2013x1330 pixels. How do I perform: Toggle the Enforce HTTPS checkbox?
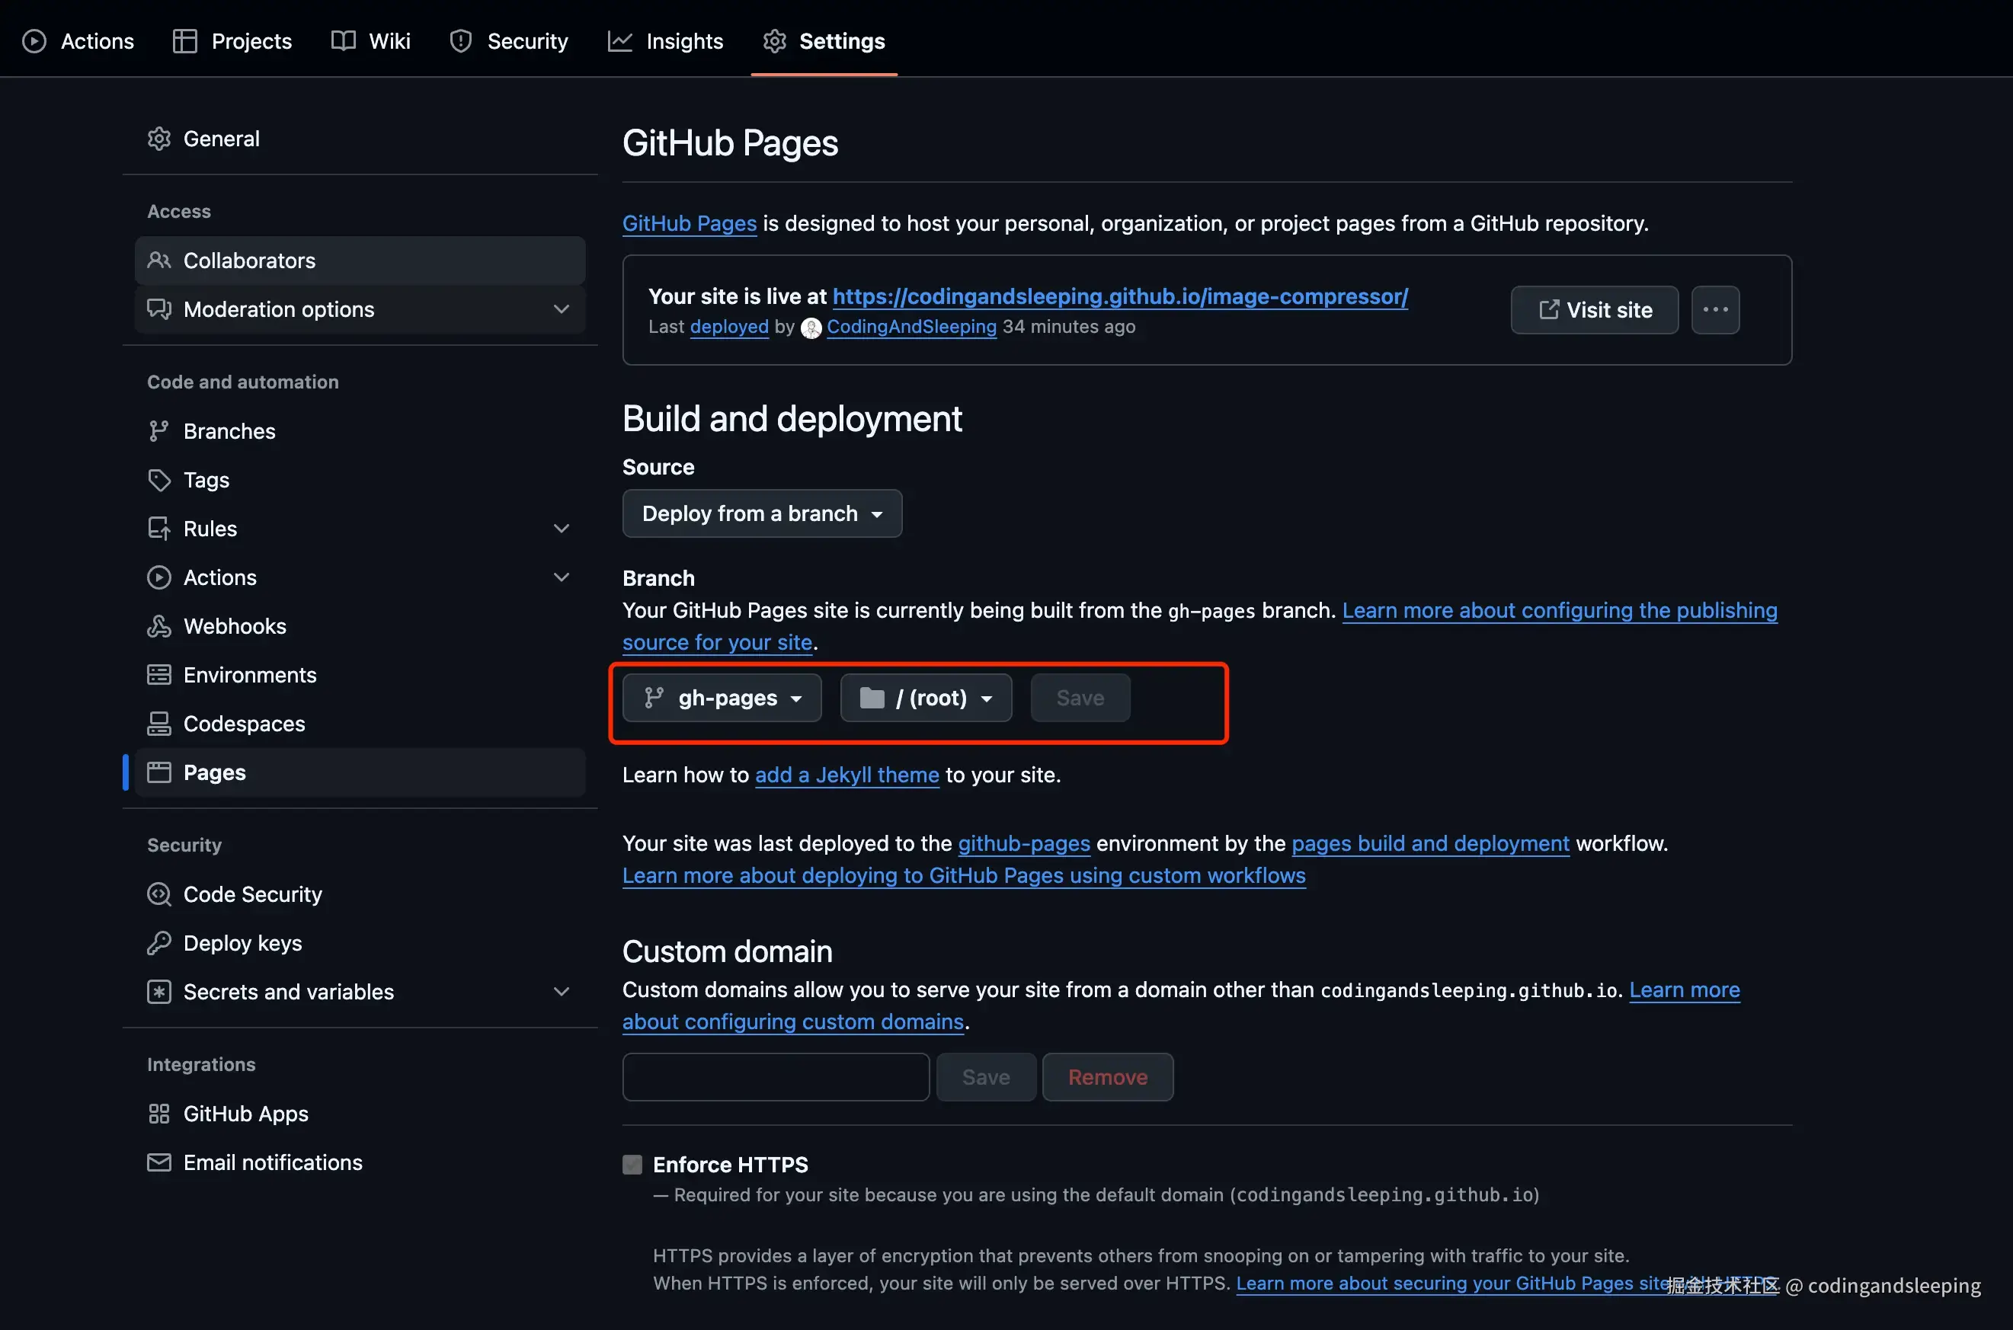click(x=632, y=1165)
